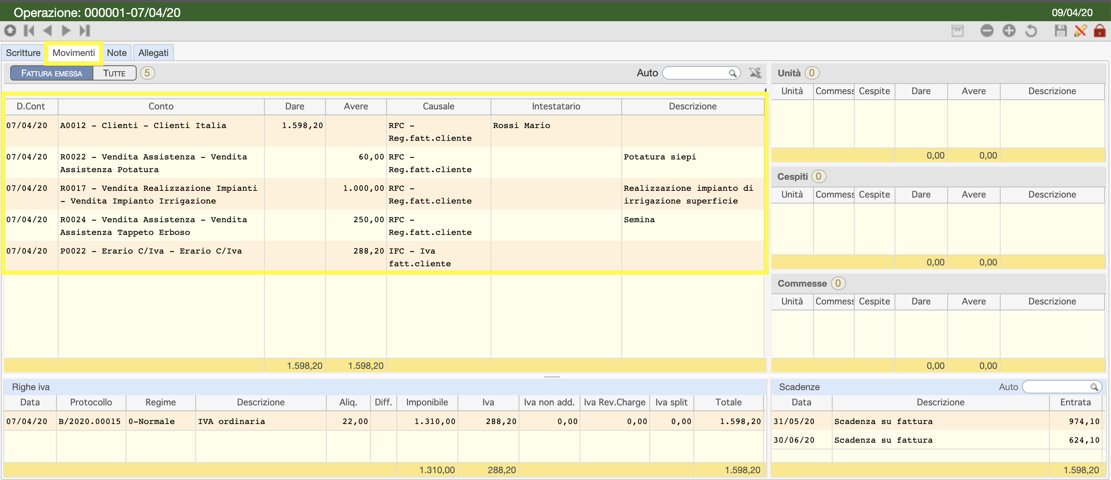
Task: Click the Entrata column header in Scadenze
Action: [x=1075, y=402]
